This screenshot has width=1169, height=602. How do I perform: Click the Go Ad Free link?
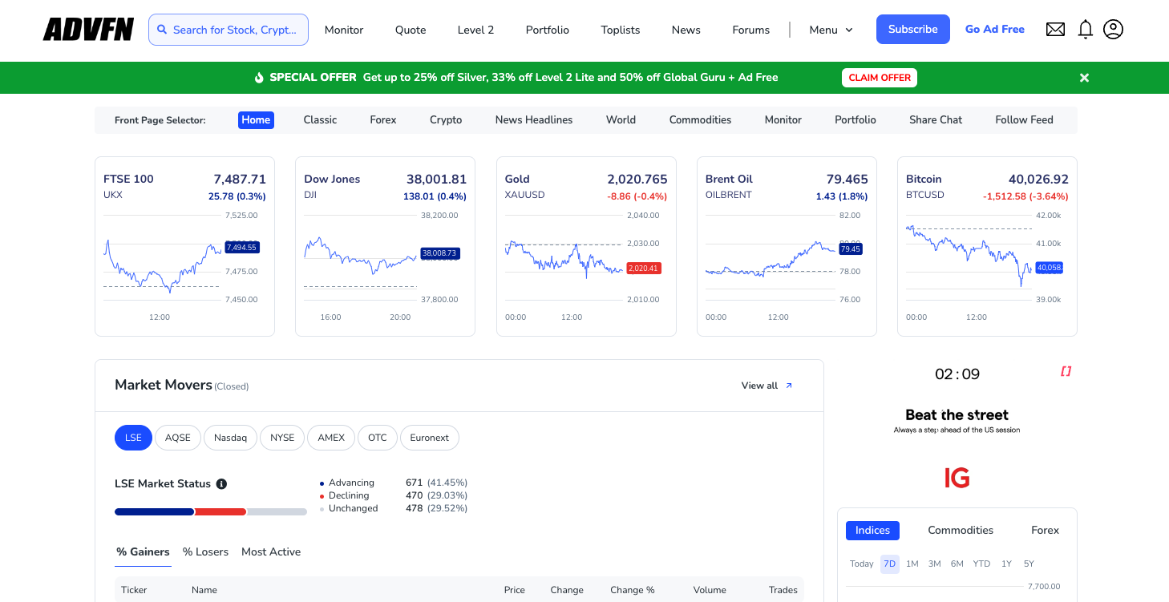pyautogui.click(x=995, y=29)
